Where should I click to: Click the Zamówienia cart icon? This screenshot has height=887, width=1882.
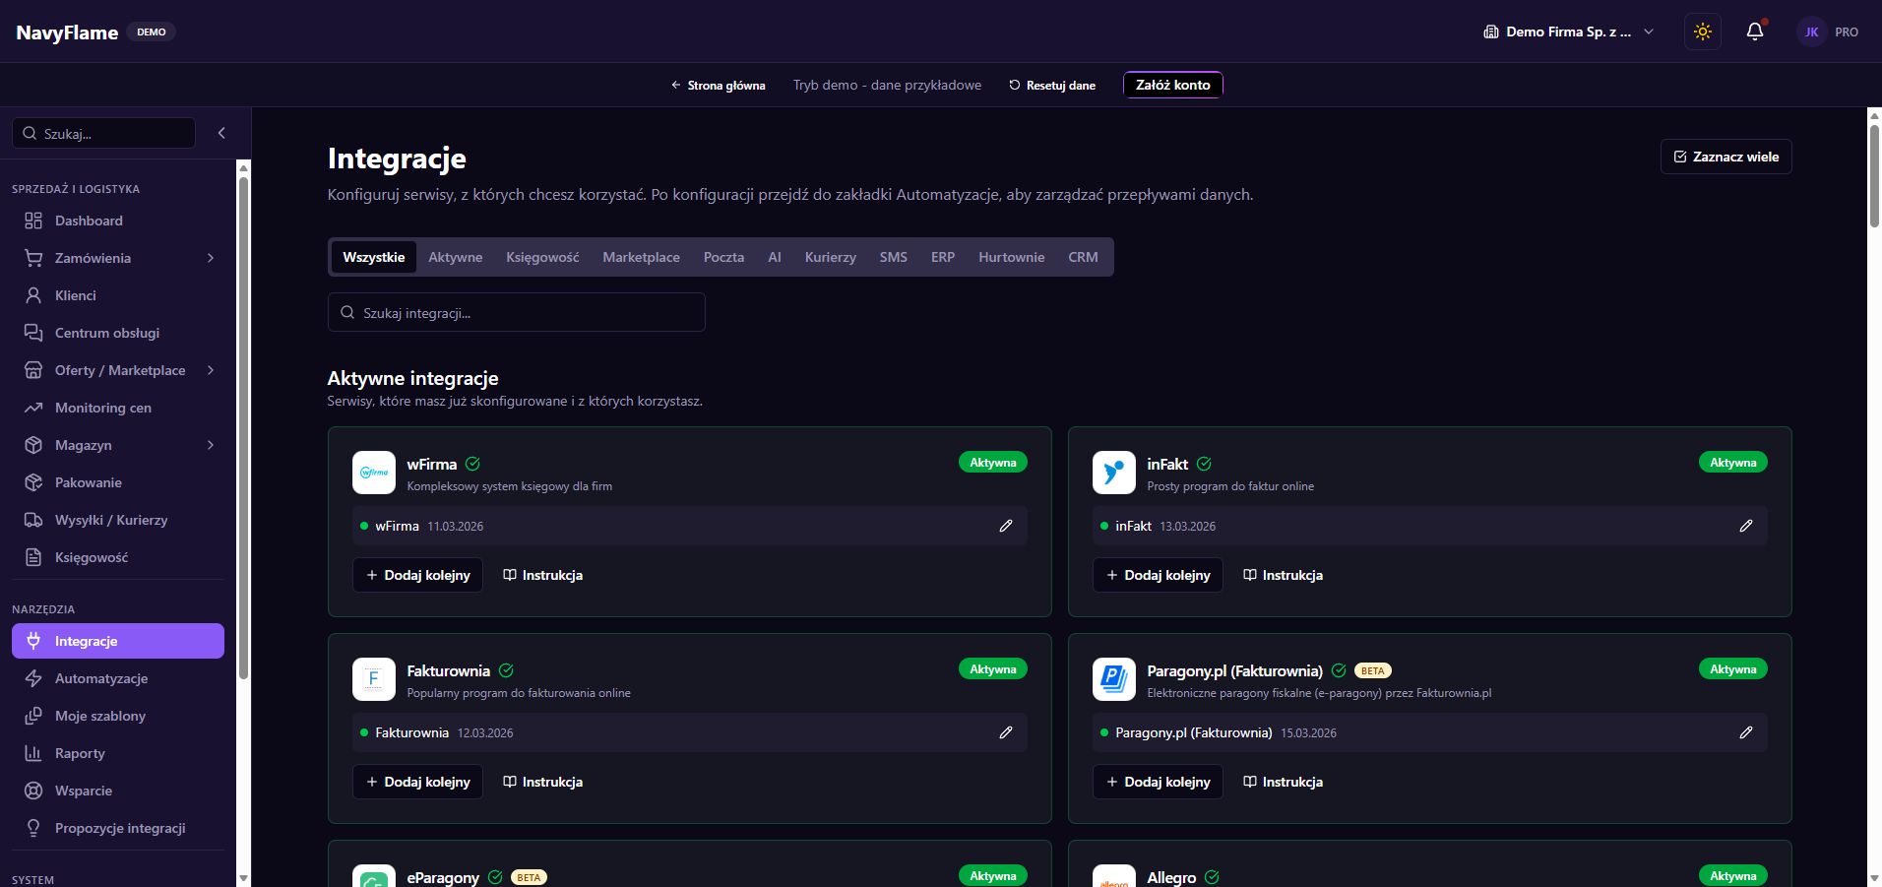click(x=33, y=258)
